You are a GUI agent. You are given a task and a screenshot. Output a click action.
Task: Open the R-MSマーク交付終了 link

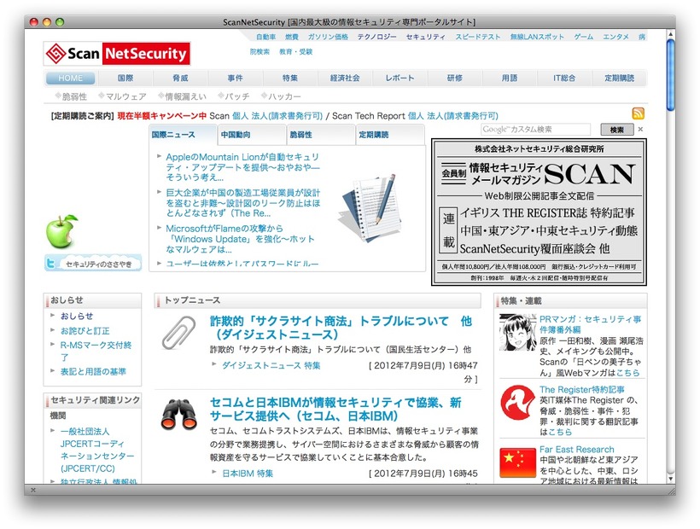pos(96,351)
